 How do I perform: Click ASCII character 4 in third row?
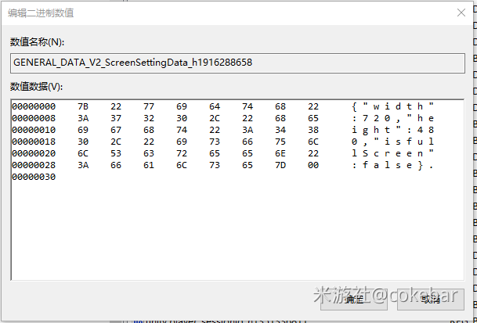tap(420, 130)
